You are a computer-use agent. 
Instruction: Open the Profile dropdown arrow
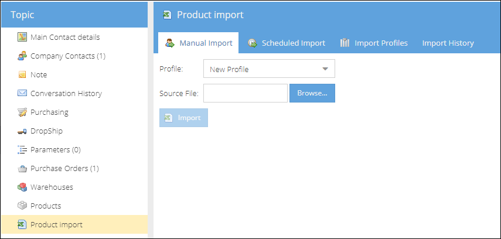[325, 69]
